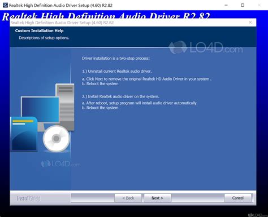Click the 'After reboot, setup program' instruction line
The height and width of the screenshot is (217, 268).
point(140,103)
